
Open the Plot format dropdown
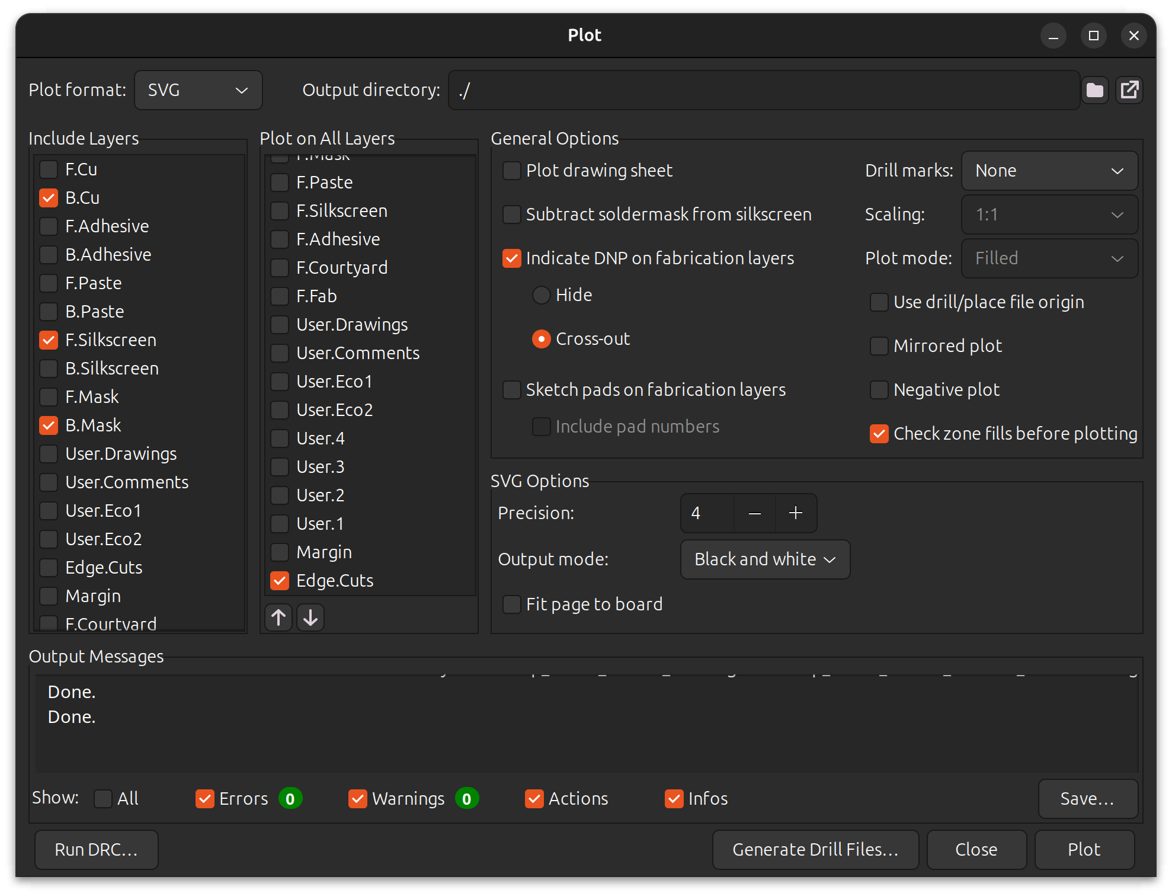click(x=198, y=90)
